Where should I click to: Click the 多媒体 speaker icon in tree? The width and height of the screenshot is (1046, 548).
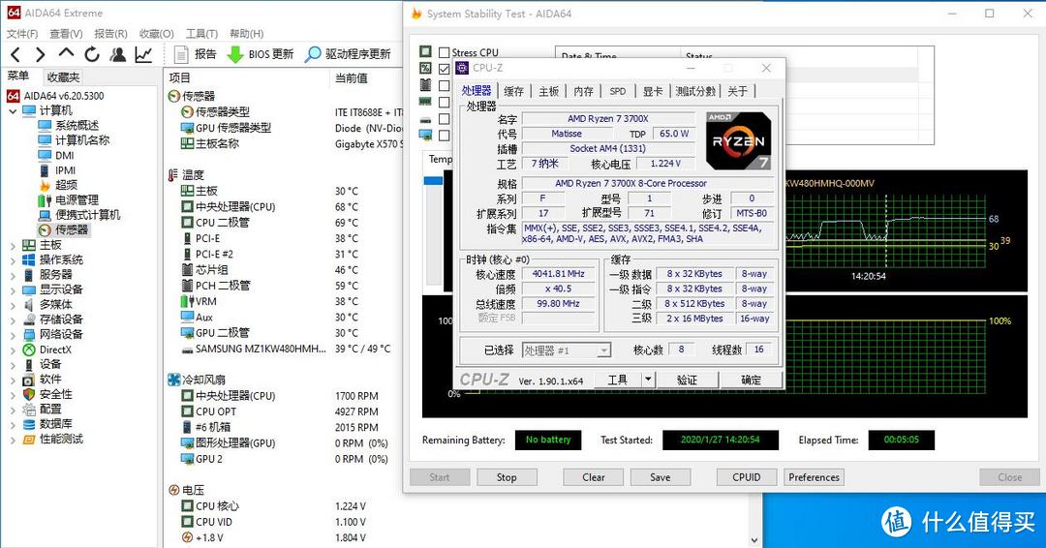(x=29, y=304)
